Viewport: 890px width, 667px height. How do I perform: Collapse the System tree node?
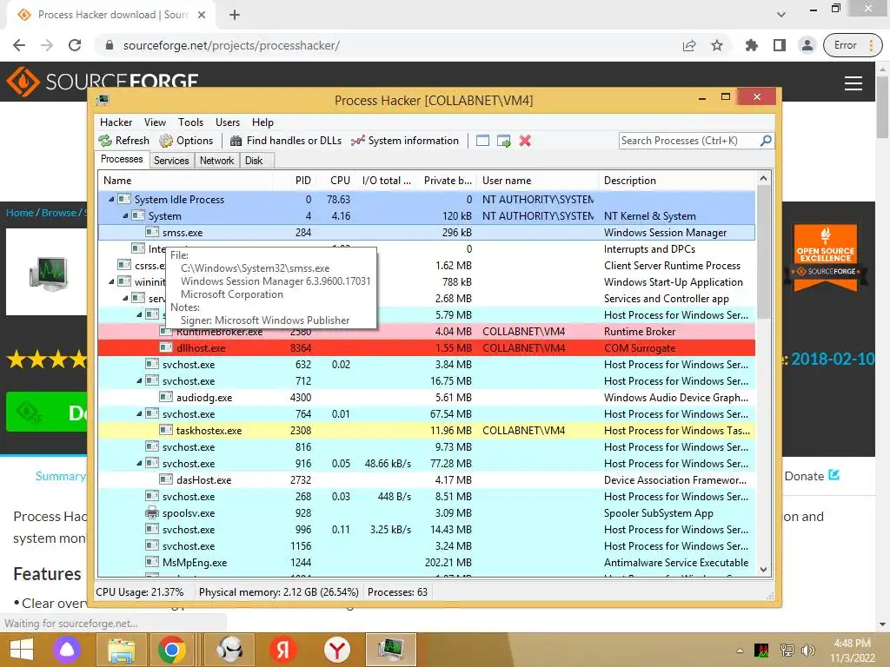point(125,215)
